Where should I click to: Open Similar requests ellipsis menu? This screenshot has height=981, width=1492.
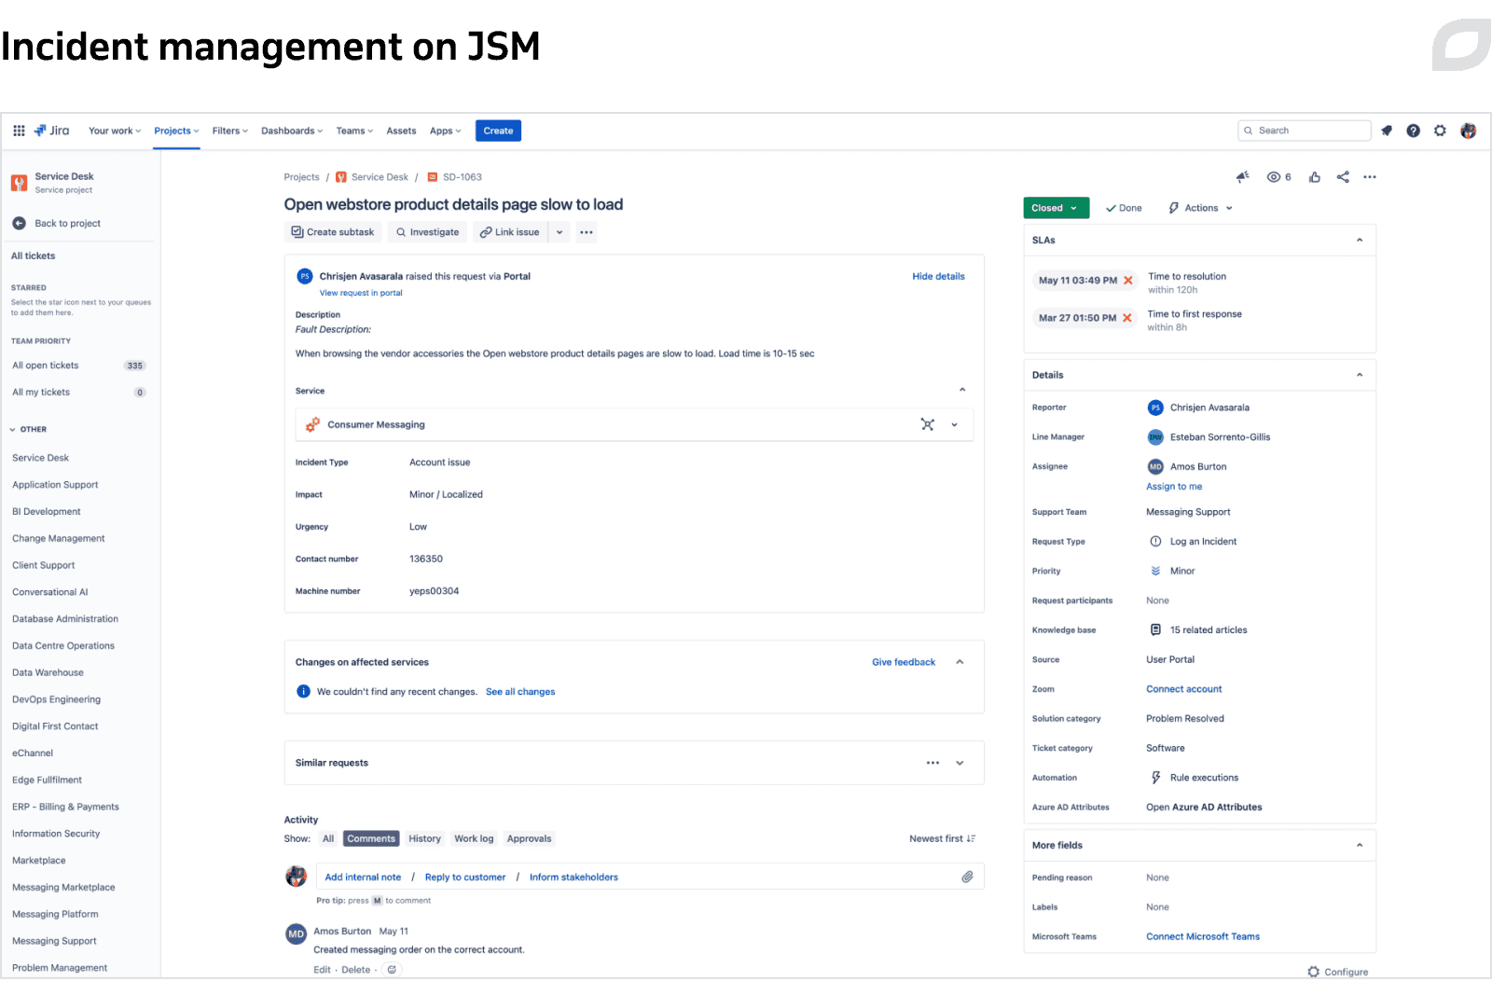coord(932,763)
